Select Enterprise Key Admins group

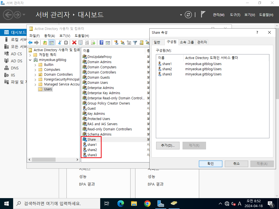point(101,93)
